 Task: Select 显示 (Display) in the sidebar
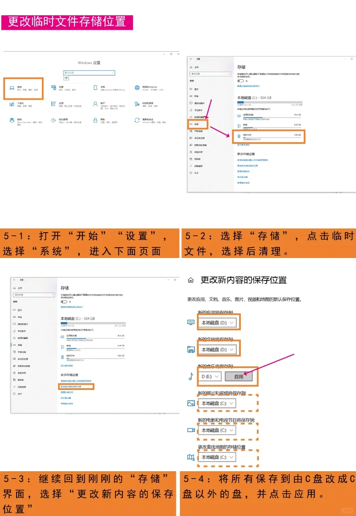coord(197,89)
